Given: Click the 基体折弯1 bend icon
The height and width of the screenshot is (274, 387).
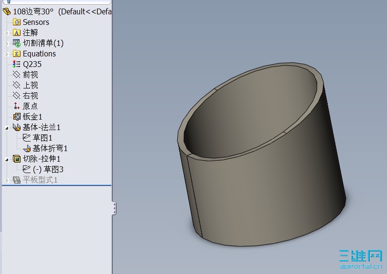Looking at the screenshot, I should 27,148.
